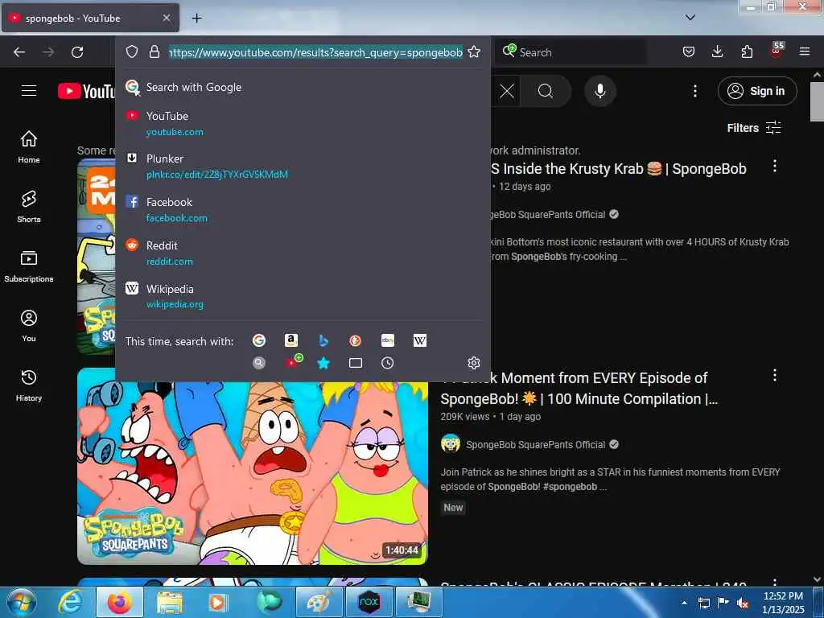Screen dimensions: 824x618
Task: Search in history using the clock icon
Action: (x=387, y=363)
